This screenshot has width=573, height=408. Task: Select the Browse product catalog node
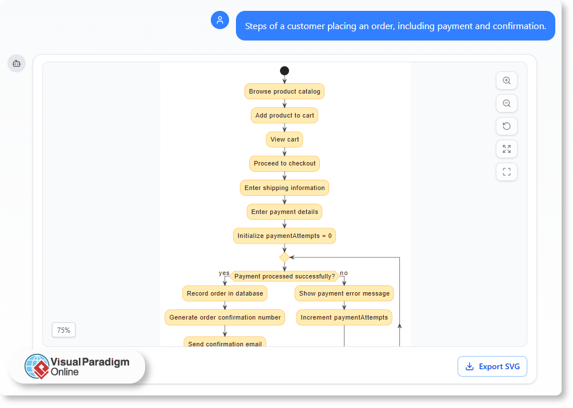coord(284,91)
